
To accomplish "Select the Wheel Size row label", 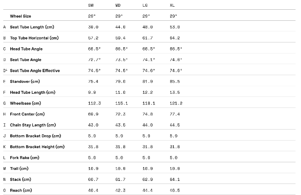I will tap(21, 16).
